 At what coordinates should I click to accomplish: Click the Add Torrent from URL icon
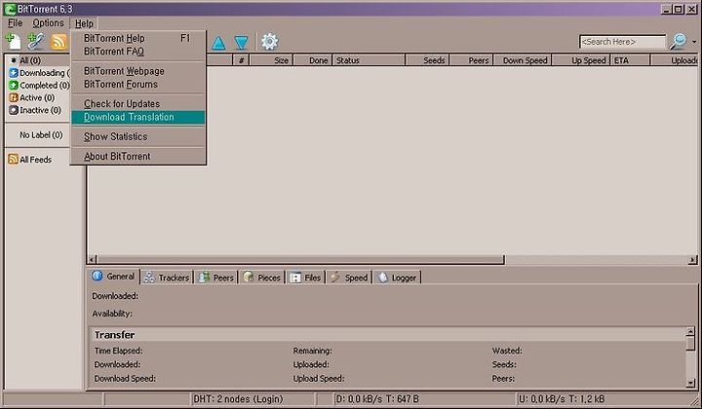pyautogui.click(x=36, y=41)
